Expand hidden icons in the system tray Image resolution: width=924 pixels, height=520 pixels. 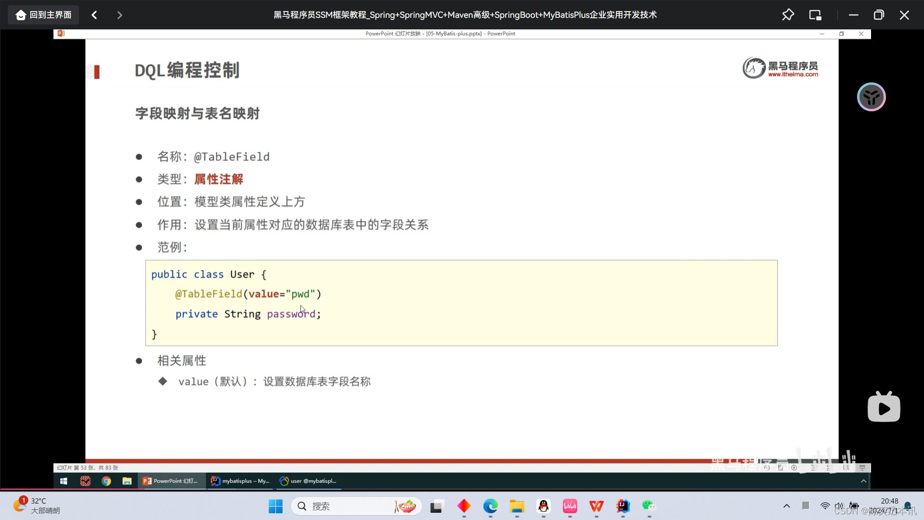click(786, 506)
